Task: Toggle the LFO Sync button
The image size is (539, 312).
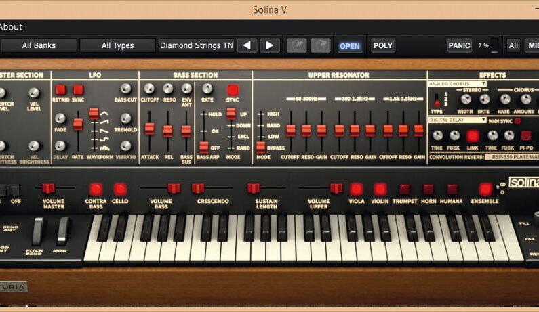Action: pyautogui.click(x=78, y=90)
